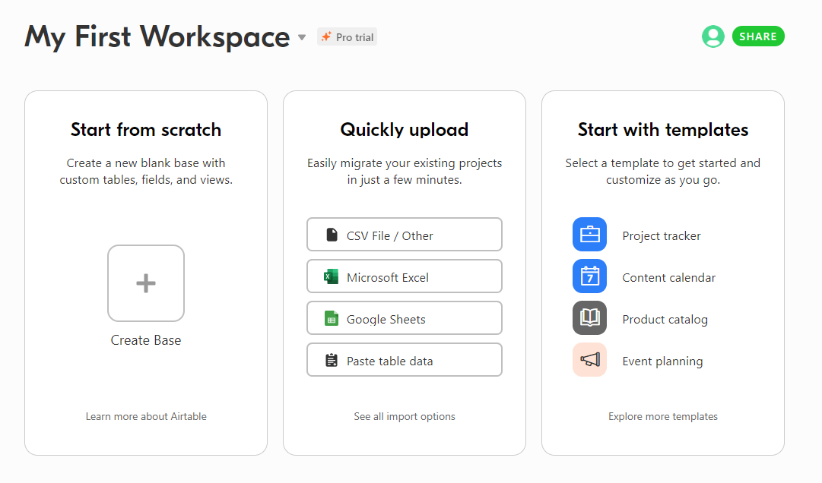This screenshot has height=483, width=822.
Task: Select the Project tracker template label
Action: (x=661, y=236)
